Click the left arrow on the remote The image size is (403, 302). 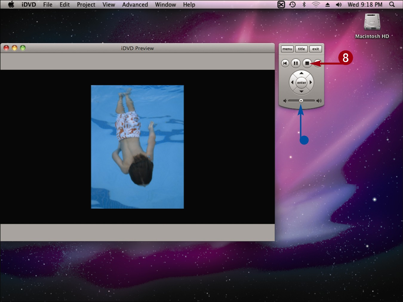[292, 82]
